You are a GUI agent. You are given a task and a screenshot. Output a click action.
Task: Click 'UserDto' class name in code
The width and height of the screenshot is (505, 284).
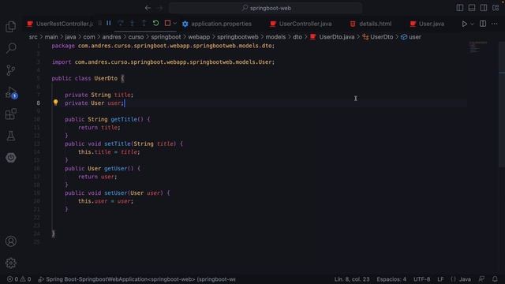[106, 78]
